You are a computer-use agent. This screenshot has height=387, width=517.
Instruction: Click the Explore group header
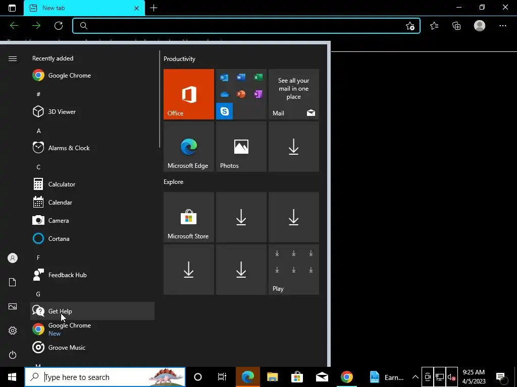click(x=174, y=181)
